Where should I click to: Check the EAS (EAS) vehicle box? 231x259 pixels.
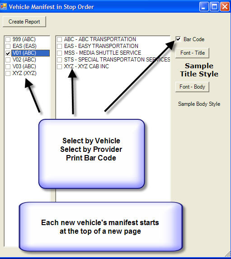(x=8, y=46)
